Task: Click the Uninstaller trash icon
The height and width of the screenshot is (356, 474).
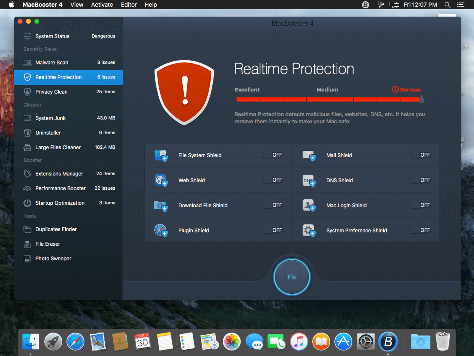Action: pos(27,133)
